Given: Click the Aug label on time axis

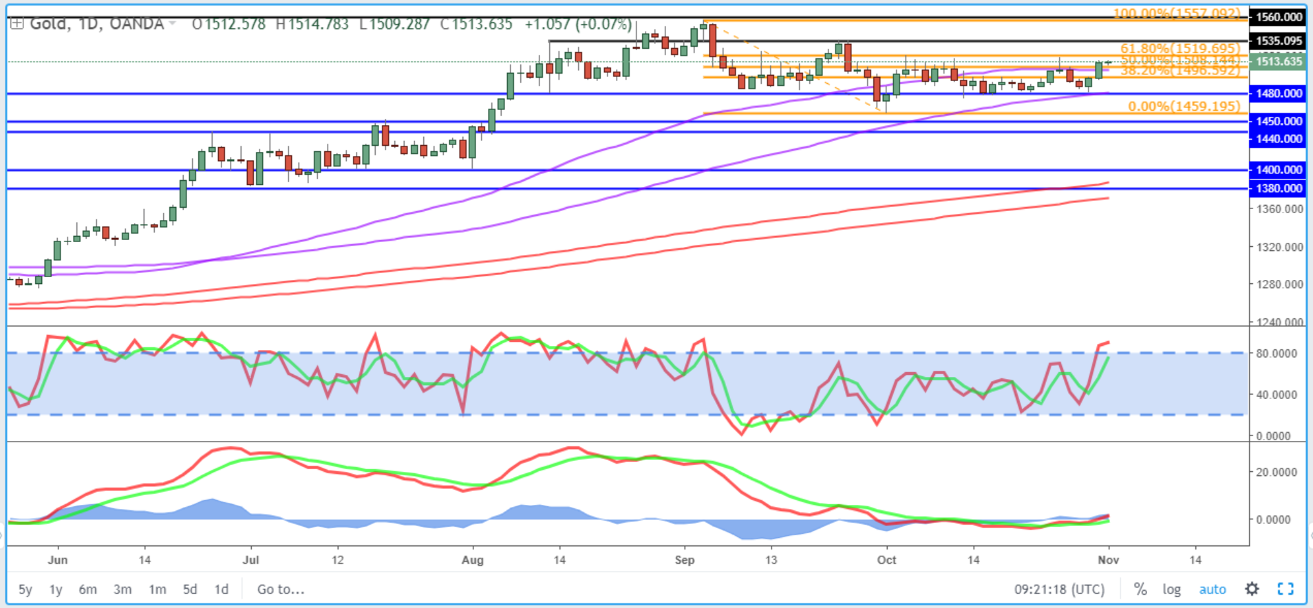Looking at the screenshot, I should 473,560.
